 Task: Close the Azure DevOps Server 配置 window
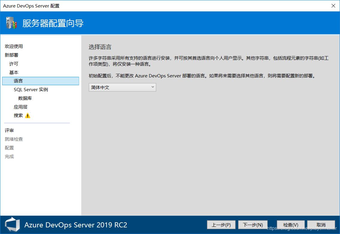333,6
